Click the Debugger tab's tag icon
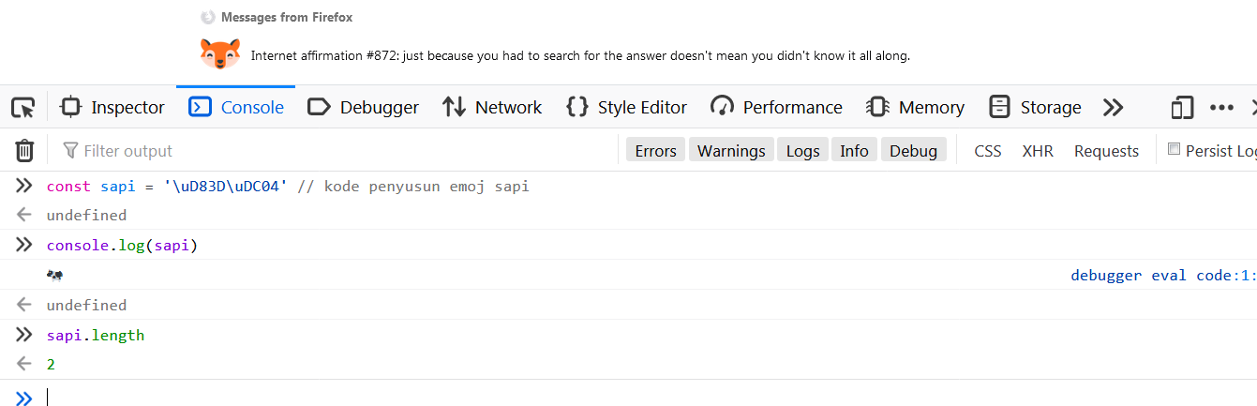This screenshot has width=1257, height=406. pyautogui.click(x=320, y=107)
